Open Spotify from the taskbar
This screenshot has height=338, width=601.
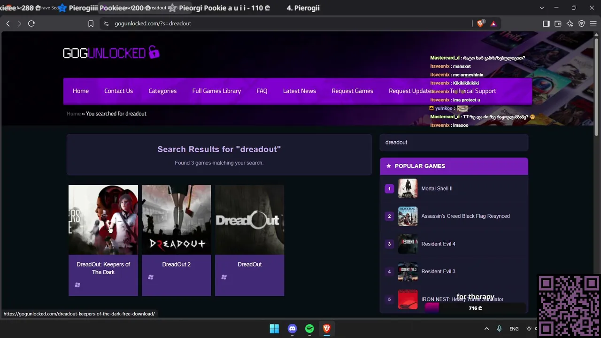(x=309, y=329)
